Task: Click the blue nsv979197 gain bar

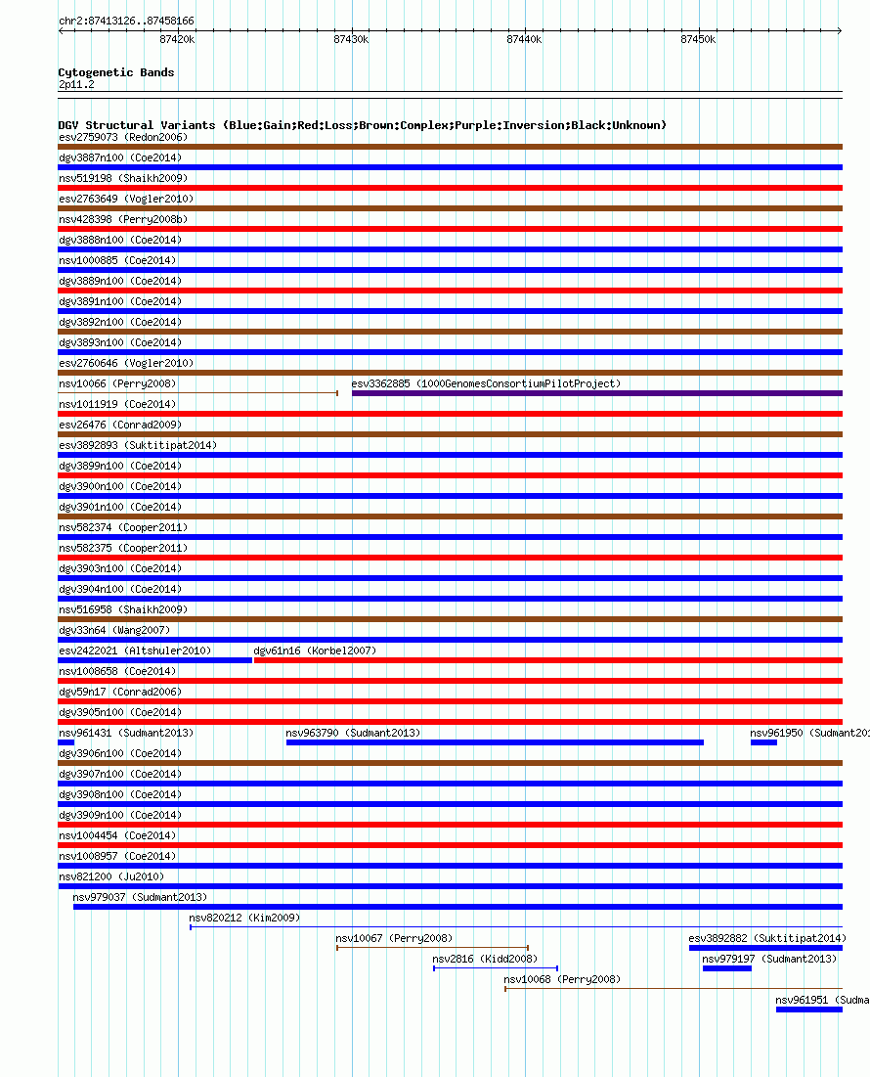Action: pyautogui.click(x=727, y=968)
